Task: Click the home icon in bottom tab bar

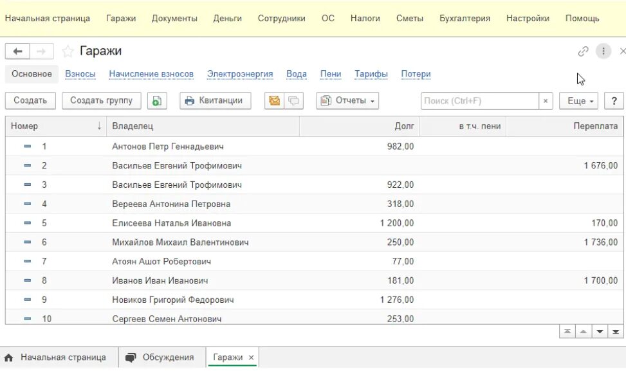Action: pyautogui.click(x=8, y=357)
